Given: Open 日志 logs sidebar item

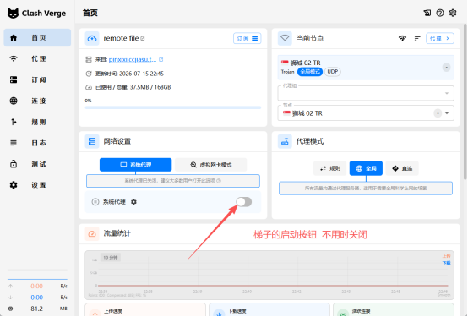Looking at the screenshot, I should (x=37, y=143).
